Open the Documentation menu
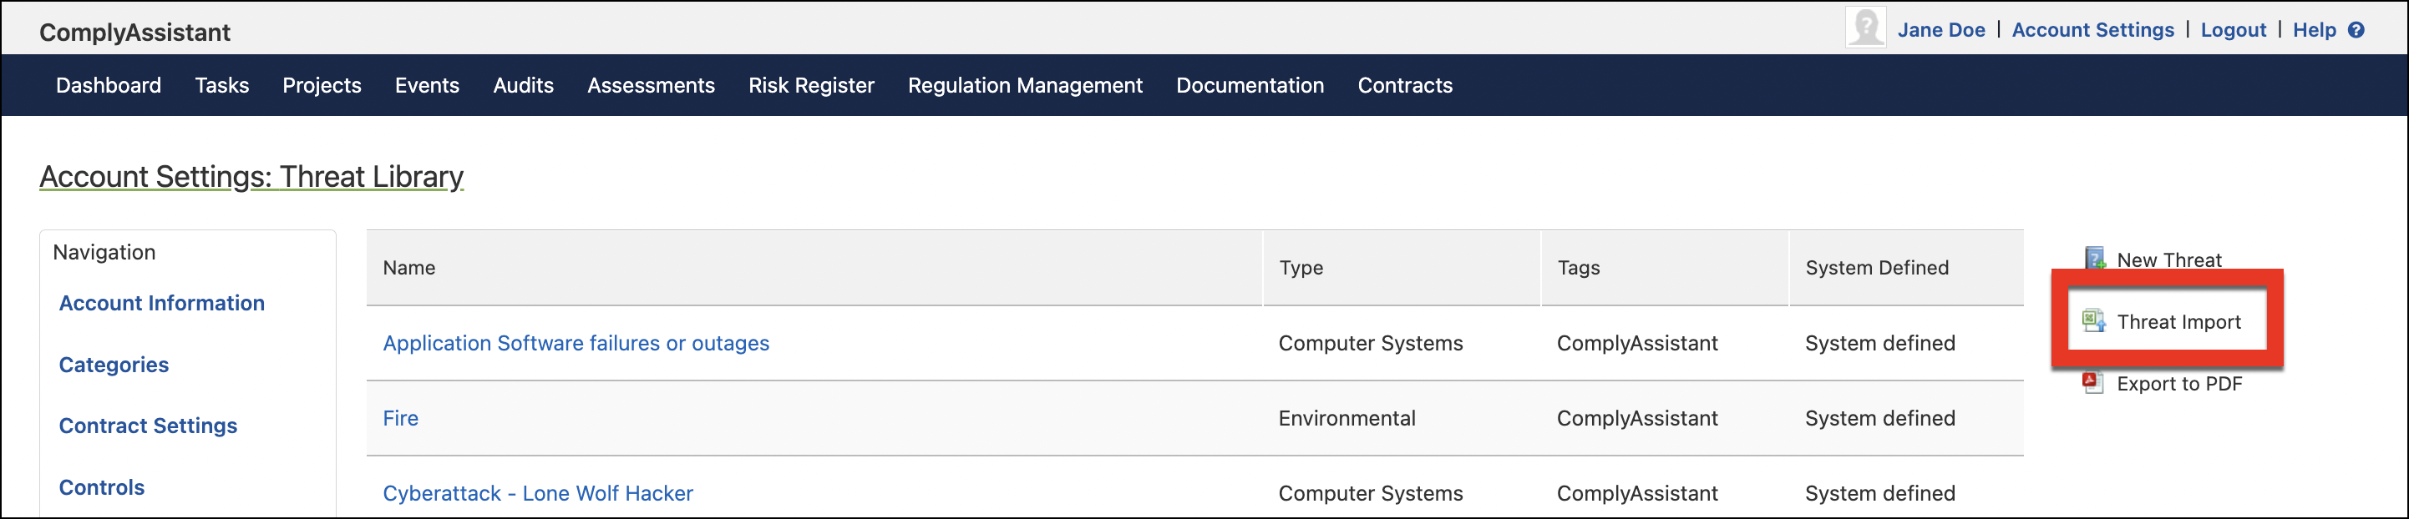2409x519 pixels. click(1250, 85)
